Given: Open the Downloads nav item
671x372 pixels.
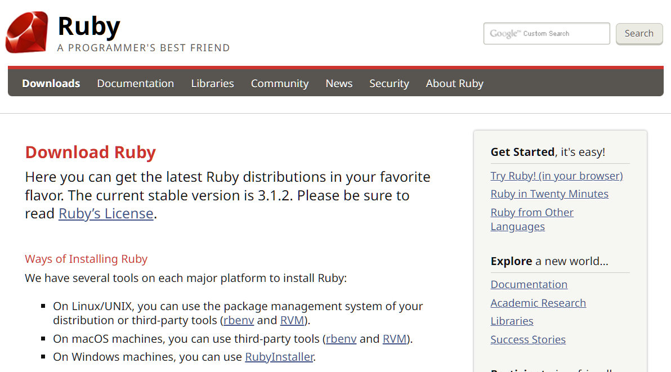Looking at the screenshot, I should [x=51, y=83].
